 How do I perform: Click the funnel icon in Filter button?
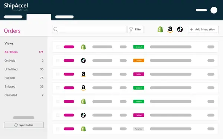(x=131, y=29)
